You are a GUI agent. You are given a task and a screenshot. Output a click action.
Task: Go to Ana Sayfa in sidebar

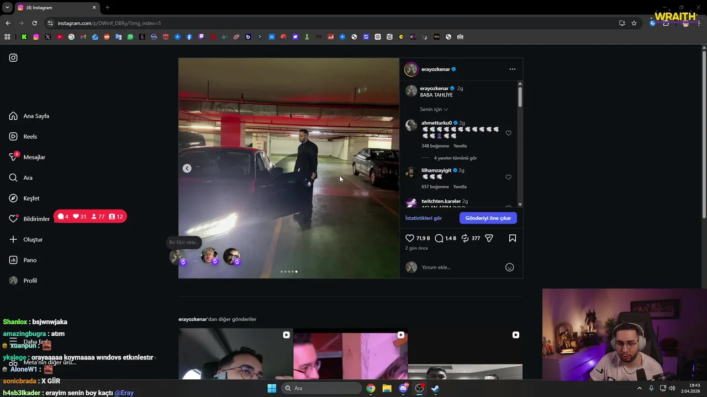click(29, 116)
